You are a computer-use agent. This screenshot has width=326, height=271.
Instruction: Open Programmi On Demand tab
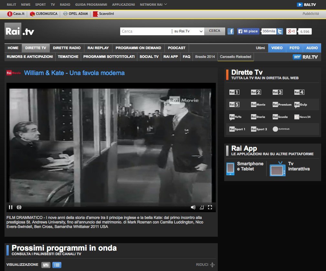pos(139,48)
